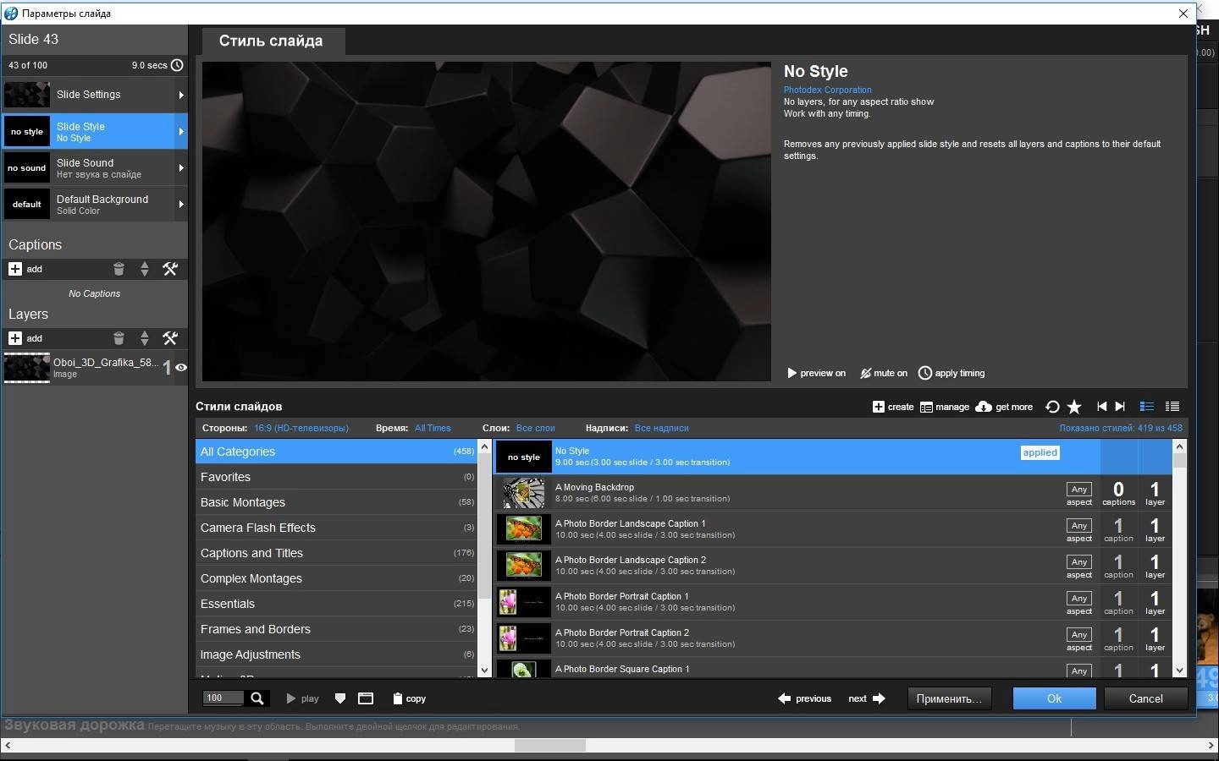Select Favorites category
This screenshot has height=761, width=1219.
337,477
